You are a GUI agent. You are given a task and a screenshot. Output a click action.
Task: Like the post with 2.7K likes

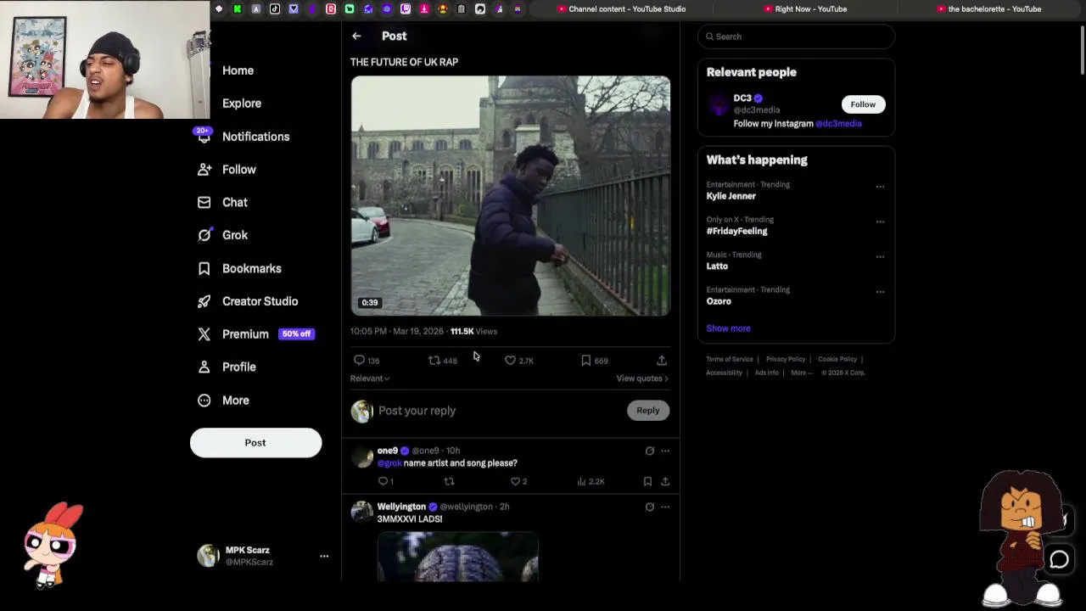pyautogui.click(x=510, y=361)
